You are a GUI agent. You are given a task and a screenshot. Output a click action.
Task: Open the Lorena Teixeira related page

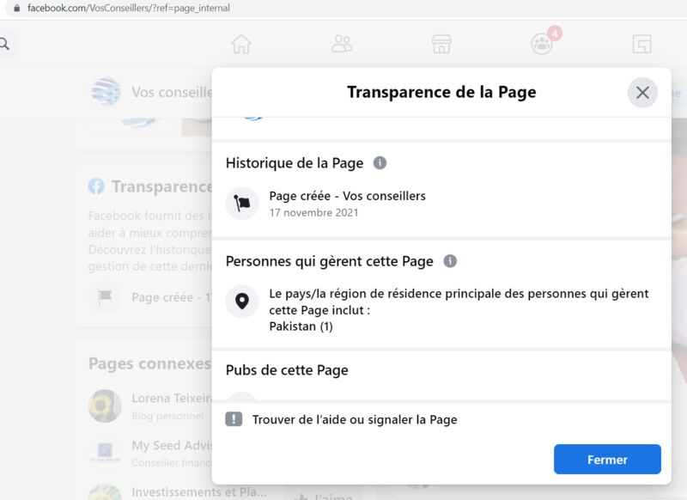[171, 399]
